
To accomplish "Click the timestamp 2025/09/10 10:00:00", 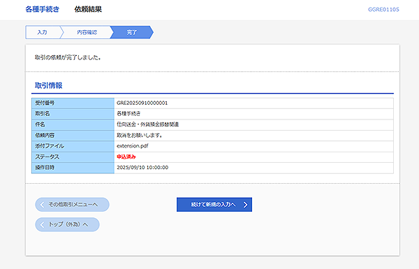I will [x=142, y=168].
